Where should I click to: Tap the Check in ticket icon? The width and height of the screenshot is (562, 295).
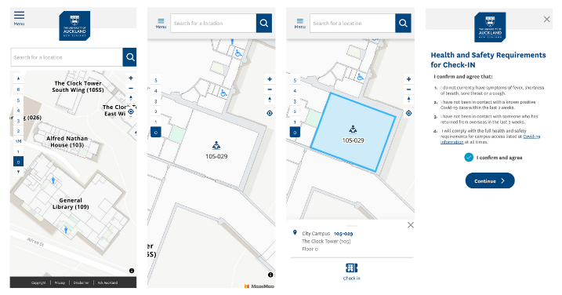coord(352,268)
